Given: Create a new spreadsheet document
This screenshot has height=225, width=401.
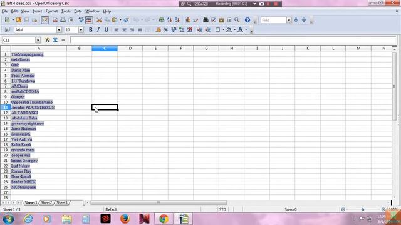Looking at the screenshot, I should 7,20.
